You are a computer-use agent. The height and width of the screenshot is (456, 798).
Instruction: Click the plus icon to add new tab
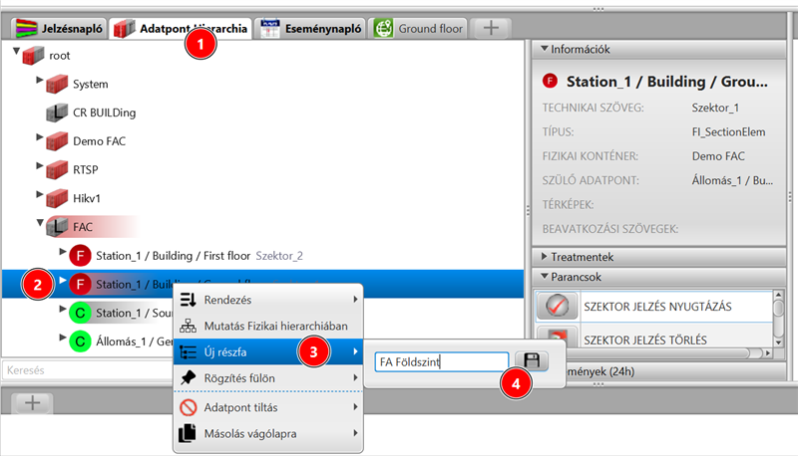490,28
